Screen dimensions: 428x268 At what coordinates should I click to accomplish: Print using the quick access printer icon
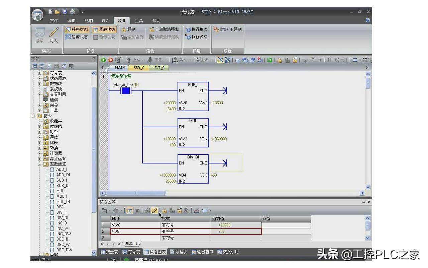pyautogui.click(x=72, y=12)
